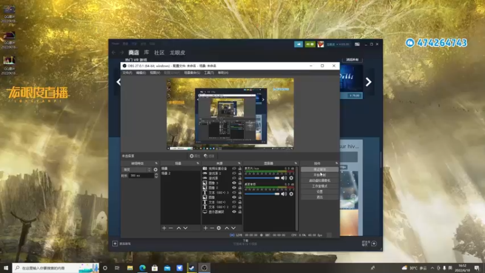Open the Steam user avatar
Screen dimensions: 485x273
(x=321, y=44)
